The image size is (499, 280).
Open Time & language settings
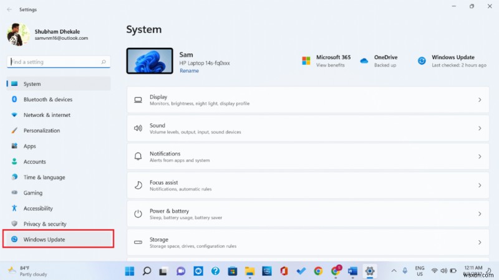click(x=59, y=177)
